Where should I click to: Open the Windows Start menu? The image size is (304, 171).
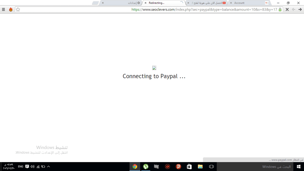(298, 167)
